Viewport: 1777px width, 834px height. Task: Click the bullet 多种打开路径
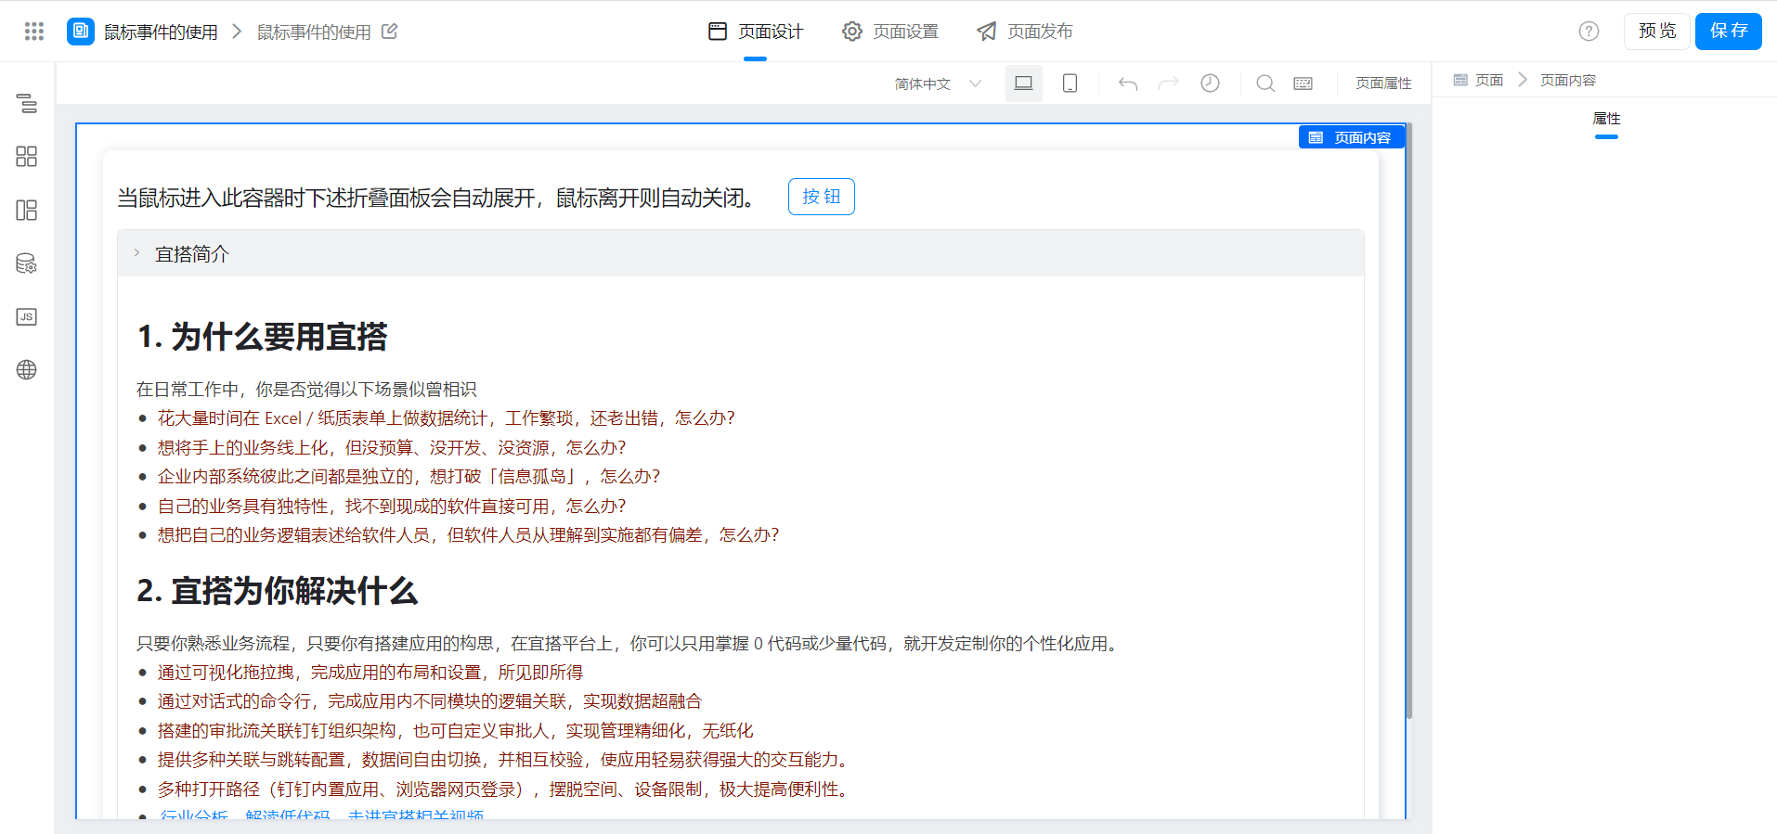502,789
